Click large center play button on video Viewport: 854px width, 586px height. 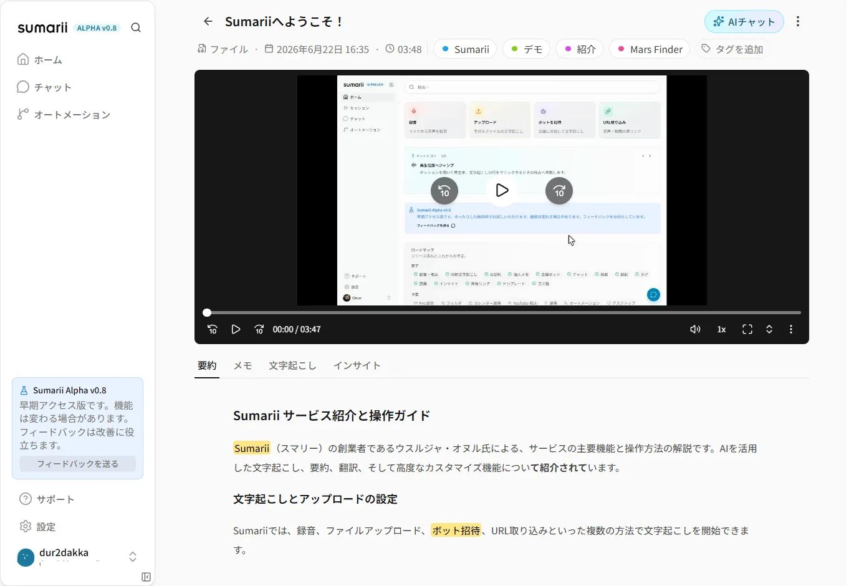502,190
